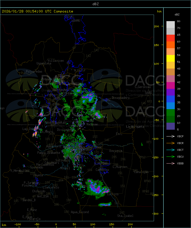The width and height of the screenshot is (191, 228).
Task: Click the Polvaredas place label
Action: point(34,71)
